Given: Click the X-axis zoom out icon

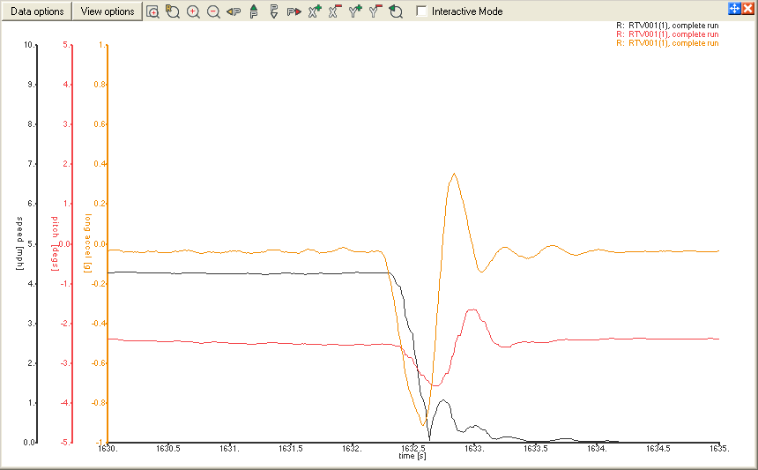Looking at the screenshot, I should pyautogui.click(x=335, y=11).
